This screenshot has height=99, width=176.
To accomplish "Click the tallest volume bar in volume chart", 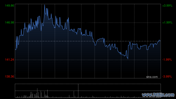I will click(78, 91).
